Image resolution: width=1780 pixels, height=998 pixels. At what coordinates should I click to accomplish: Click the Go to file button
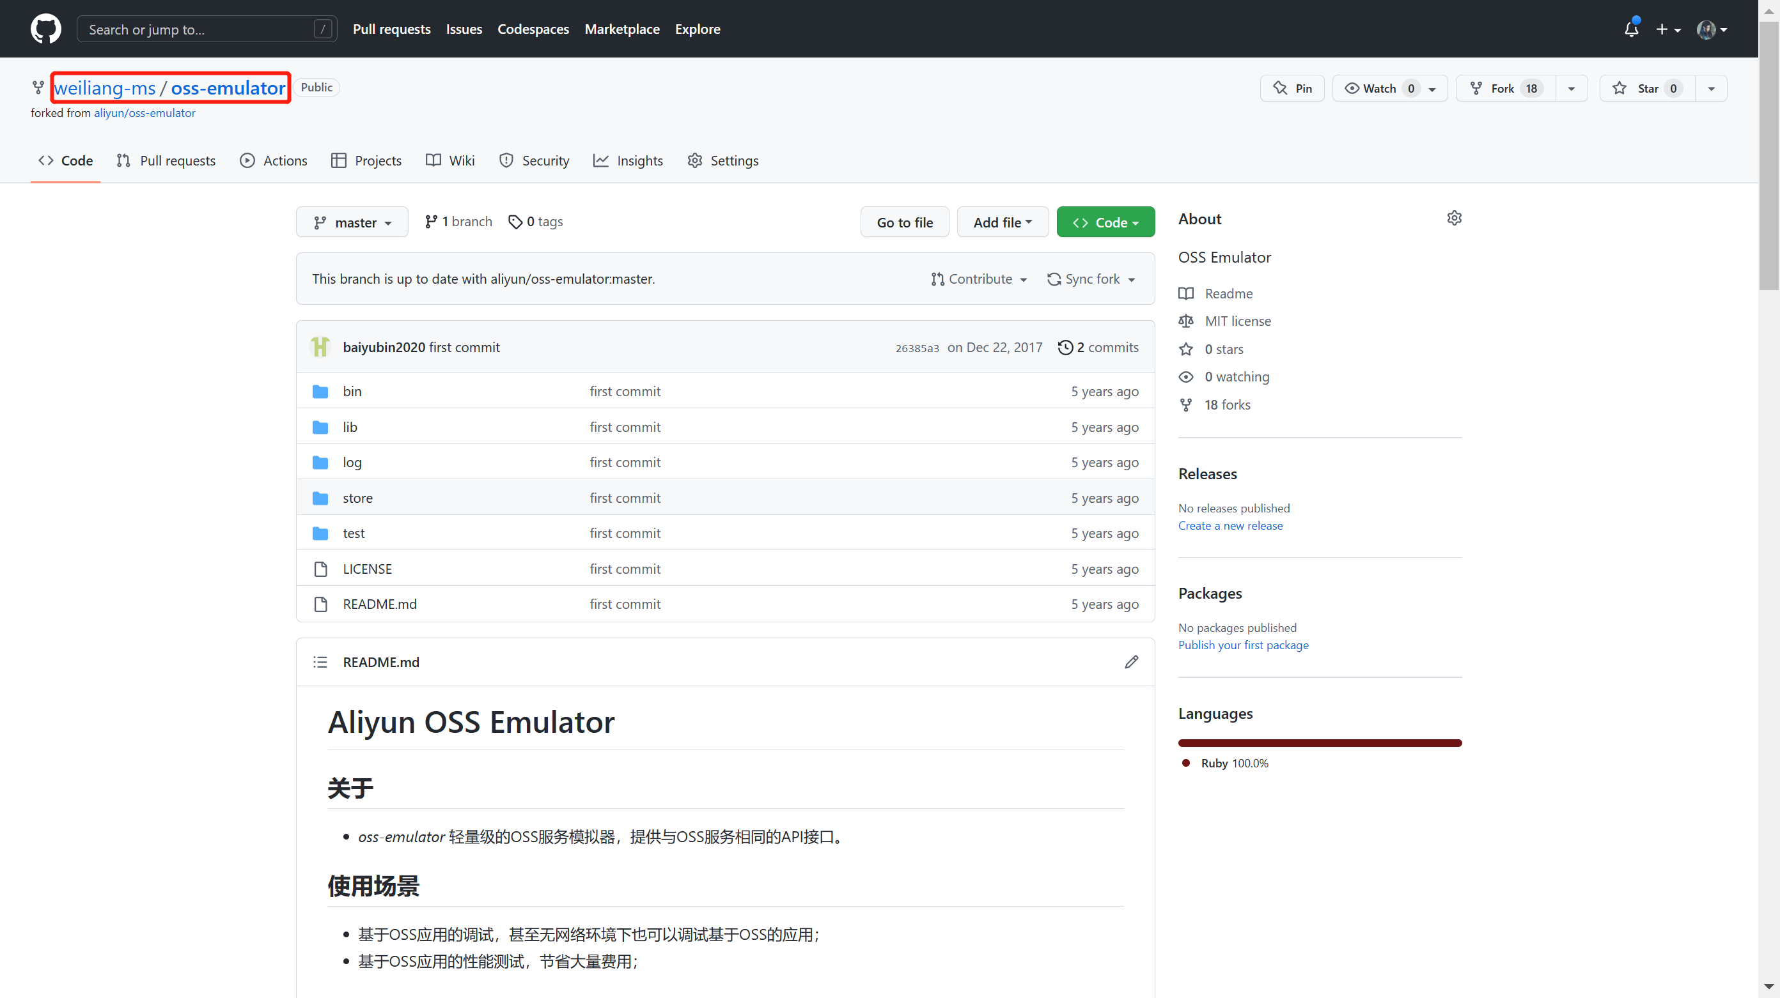pyautogui.click(x=904, y=222)
